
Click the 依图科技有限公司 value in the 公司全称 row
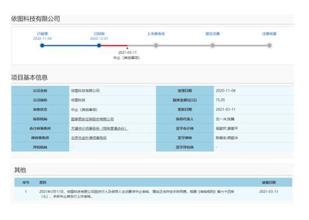[x=85, y=90]
